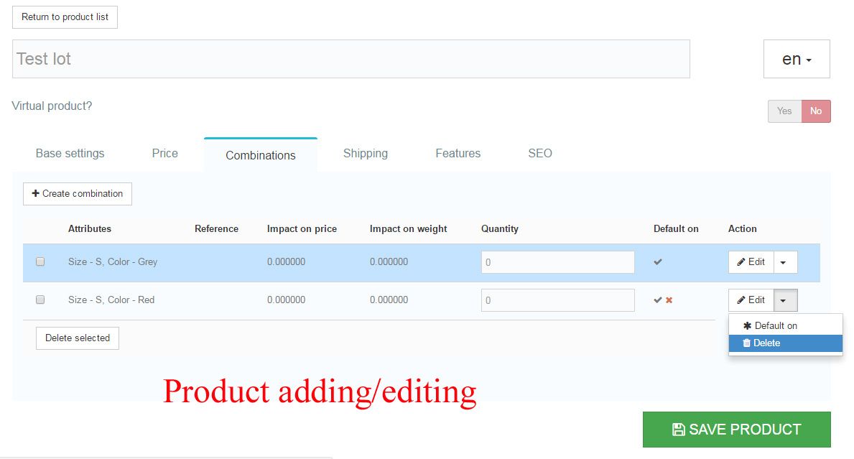Click Return to product list button
854x459 pixels.
[x=65, y=17]
